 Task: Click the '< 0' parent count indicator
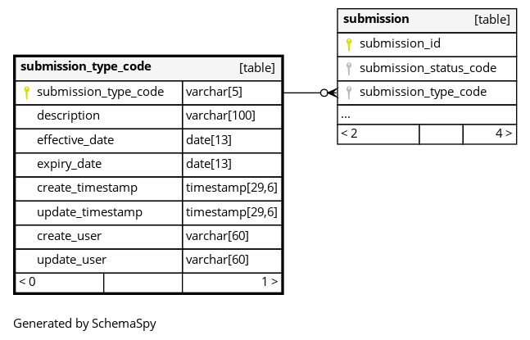28,282
